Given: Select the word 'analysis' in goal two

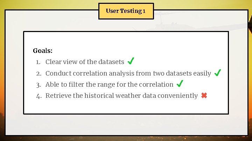Looking at the screenshot, I should pos(121,74).
